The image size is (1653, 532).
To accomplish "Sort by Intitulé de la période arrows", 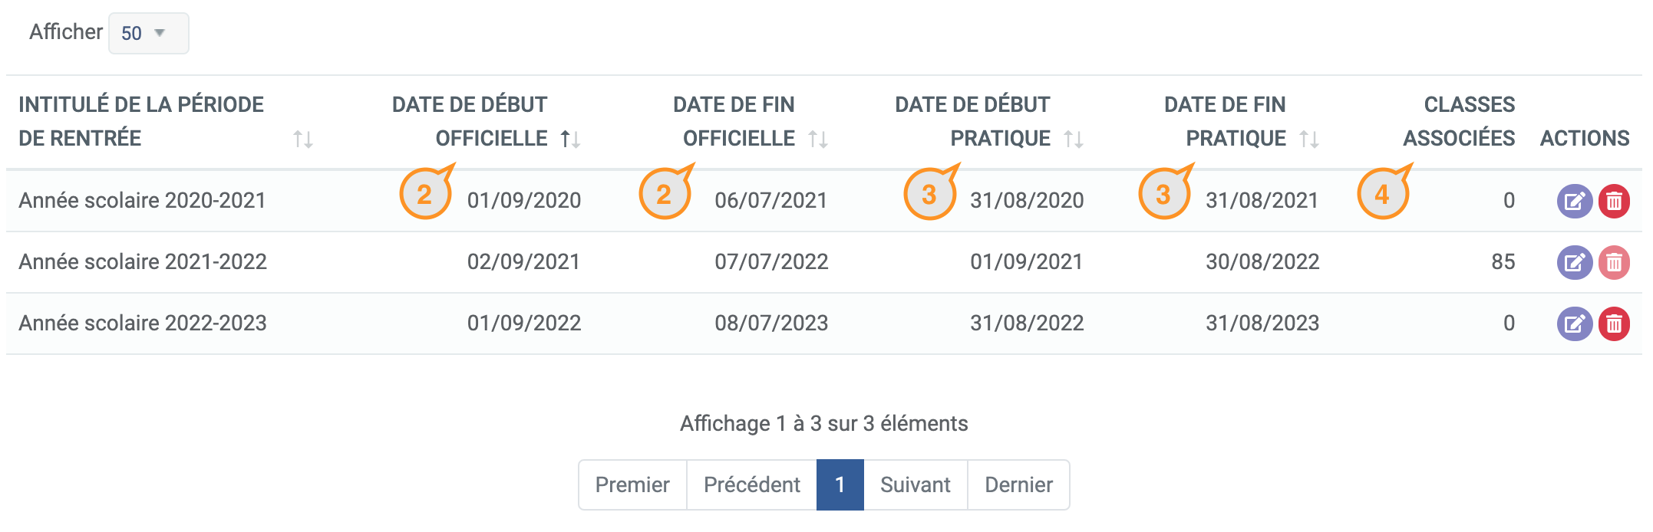I will click(303, 139).
